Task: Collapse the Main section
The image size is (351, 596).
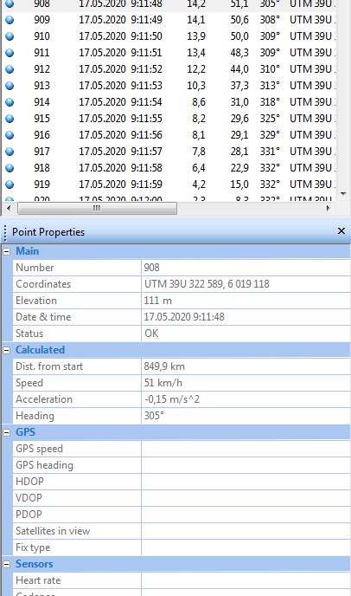Action: point(6,251)
